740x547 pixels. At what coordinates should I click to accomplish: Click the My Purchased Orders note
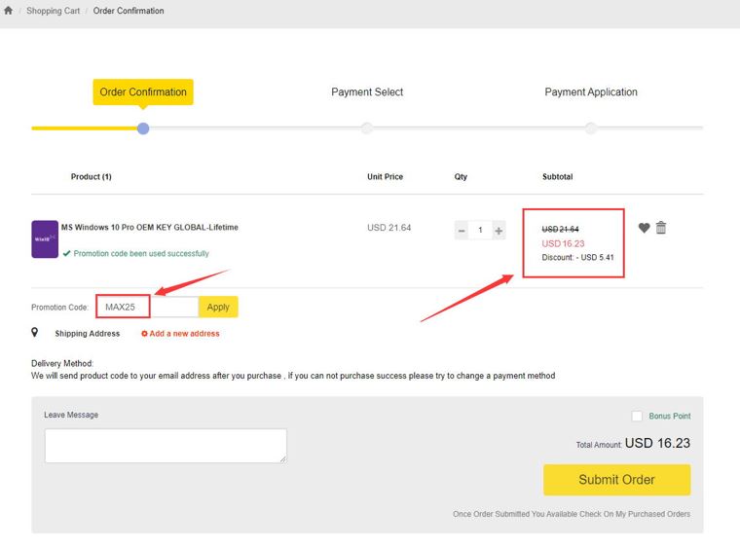point(572,514)
